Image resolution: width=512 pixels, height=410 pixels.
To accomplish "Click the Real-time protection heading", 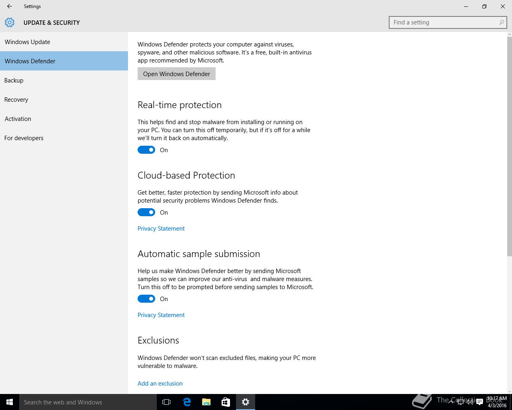I will 180,105.
